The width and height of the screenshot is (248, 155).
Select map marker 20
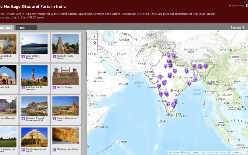[x=165, y=66]
